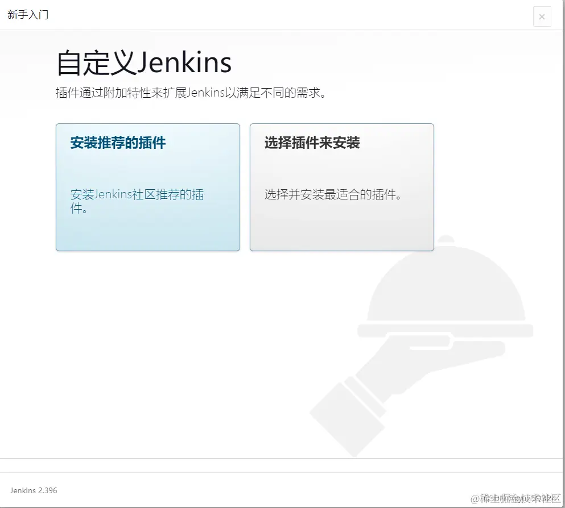Select the 安装推荐的插件 option card
The height and width of the screenshot is (508, 565).
point(147,188)
